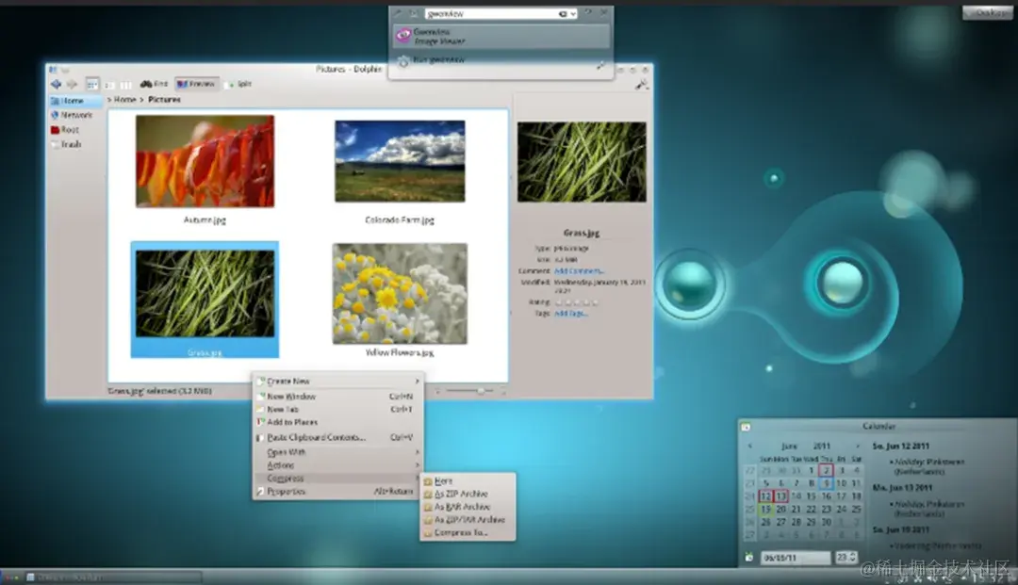Screen dimensions: 1018x585
Task: Switch Dolphin to icons view mode
Action: [92, 85]
